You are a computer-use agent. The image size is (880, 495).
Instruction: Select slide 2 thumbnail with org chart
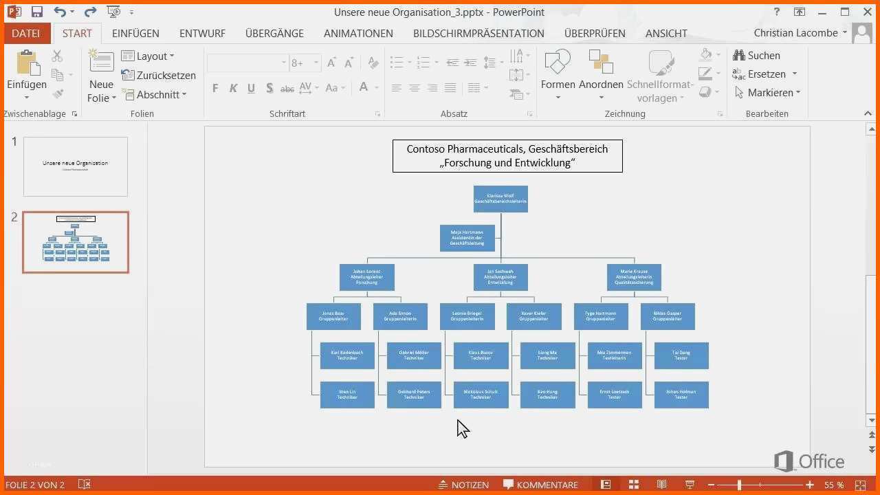click(76, 242)
